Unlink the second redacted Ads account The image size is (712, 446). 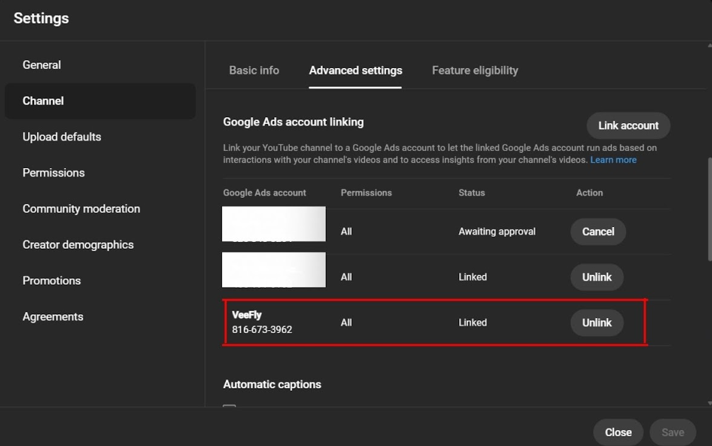[x=597, y=277]
